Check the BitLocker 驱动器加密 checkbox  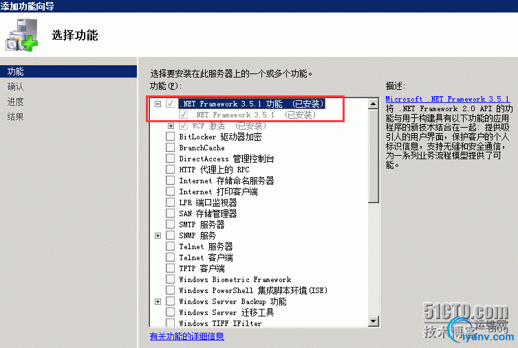170,137
